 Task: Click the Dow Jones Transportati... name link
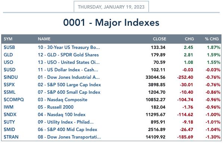[69, 137]
